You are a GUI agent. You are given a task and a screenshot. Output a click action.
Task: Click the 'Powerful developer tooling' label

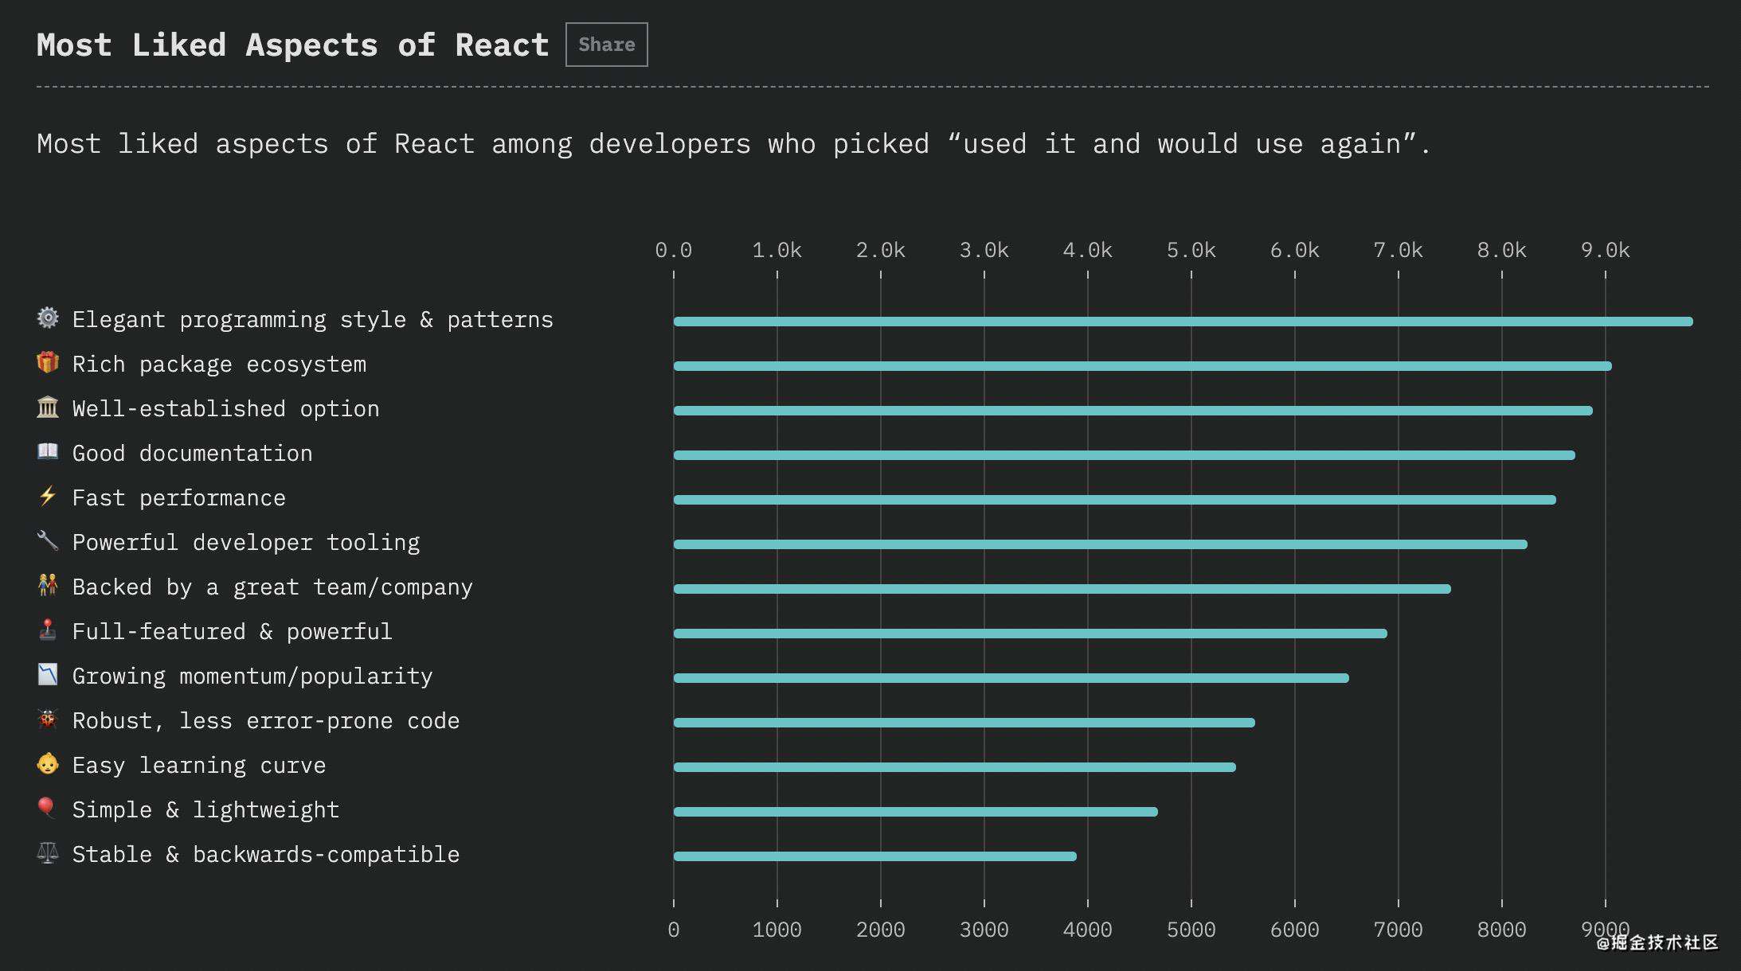click(x=245, y=543)
